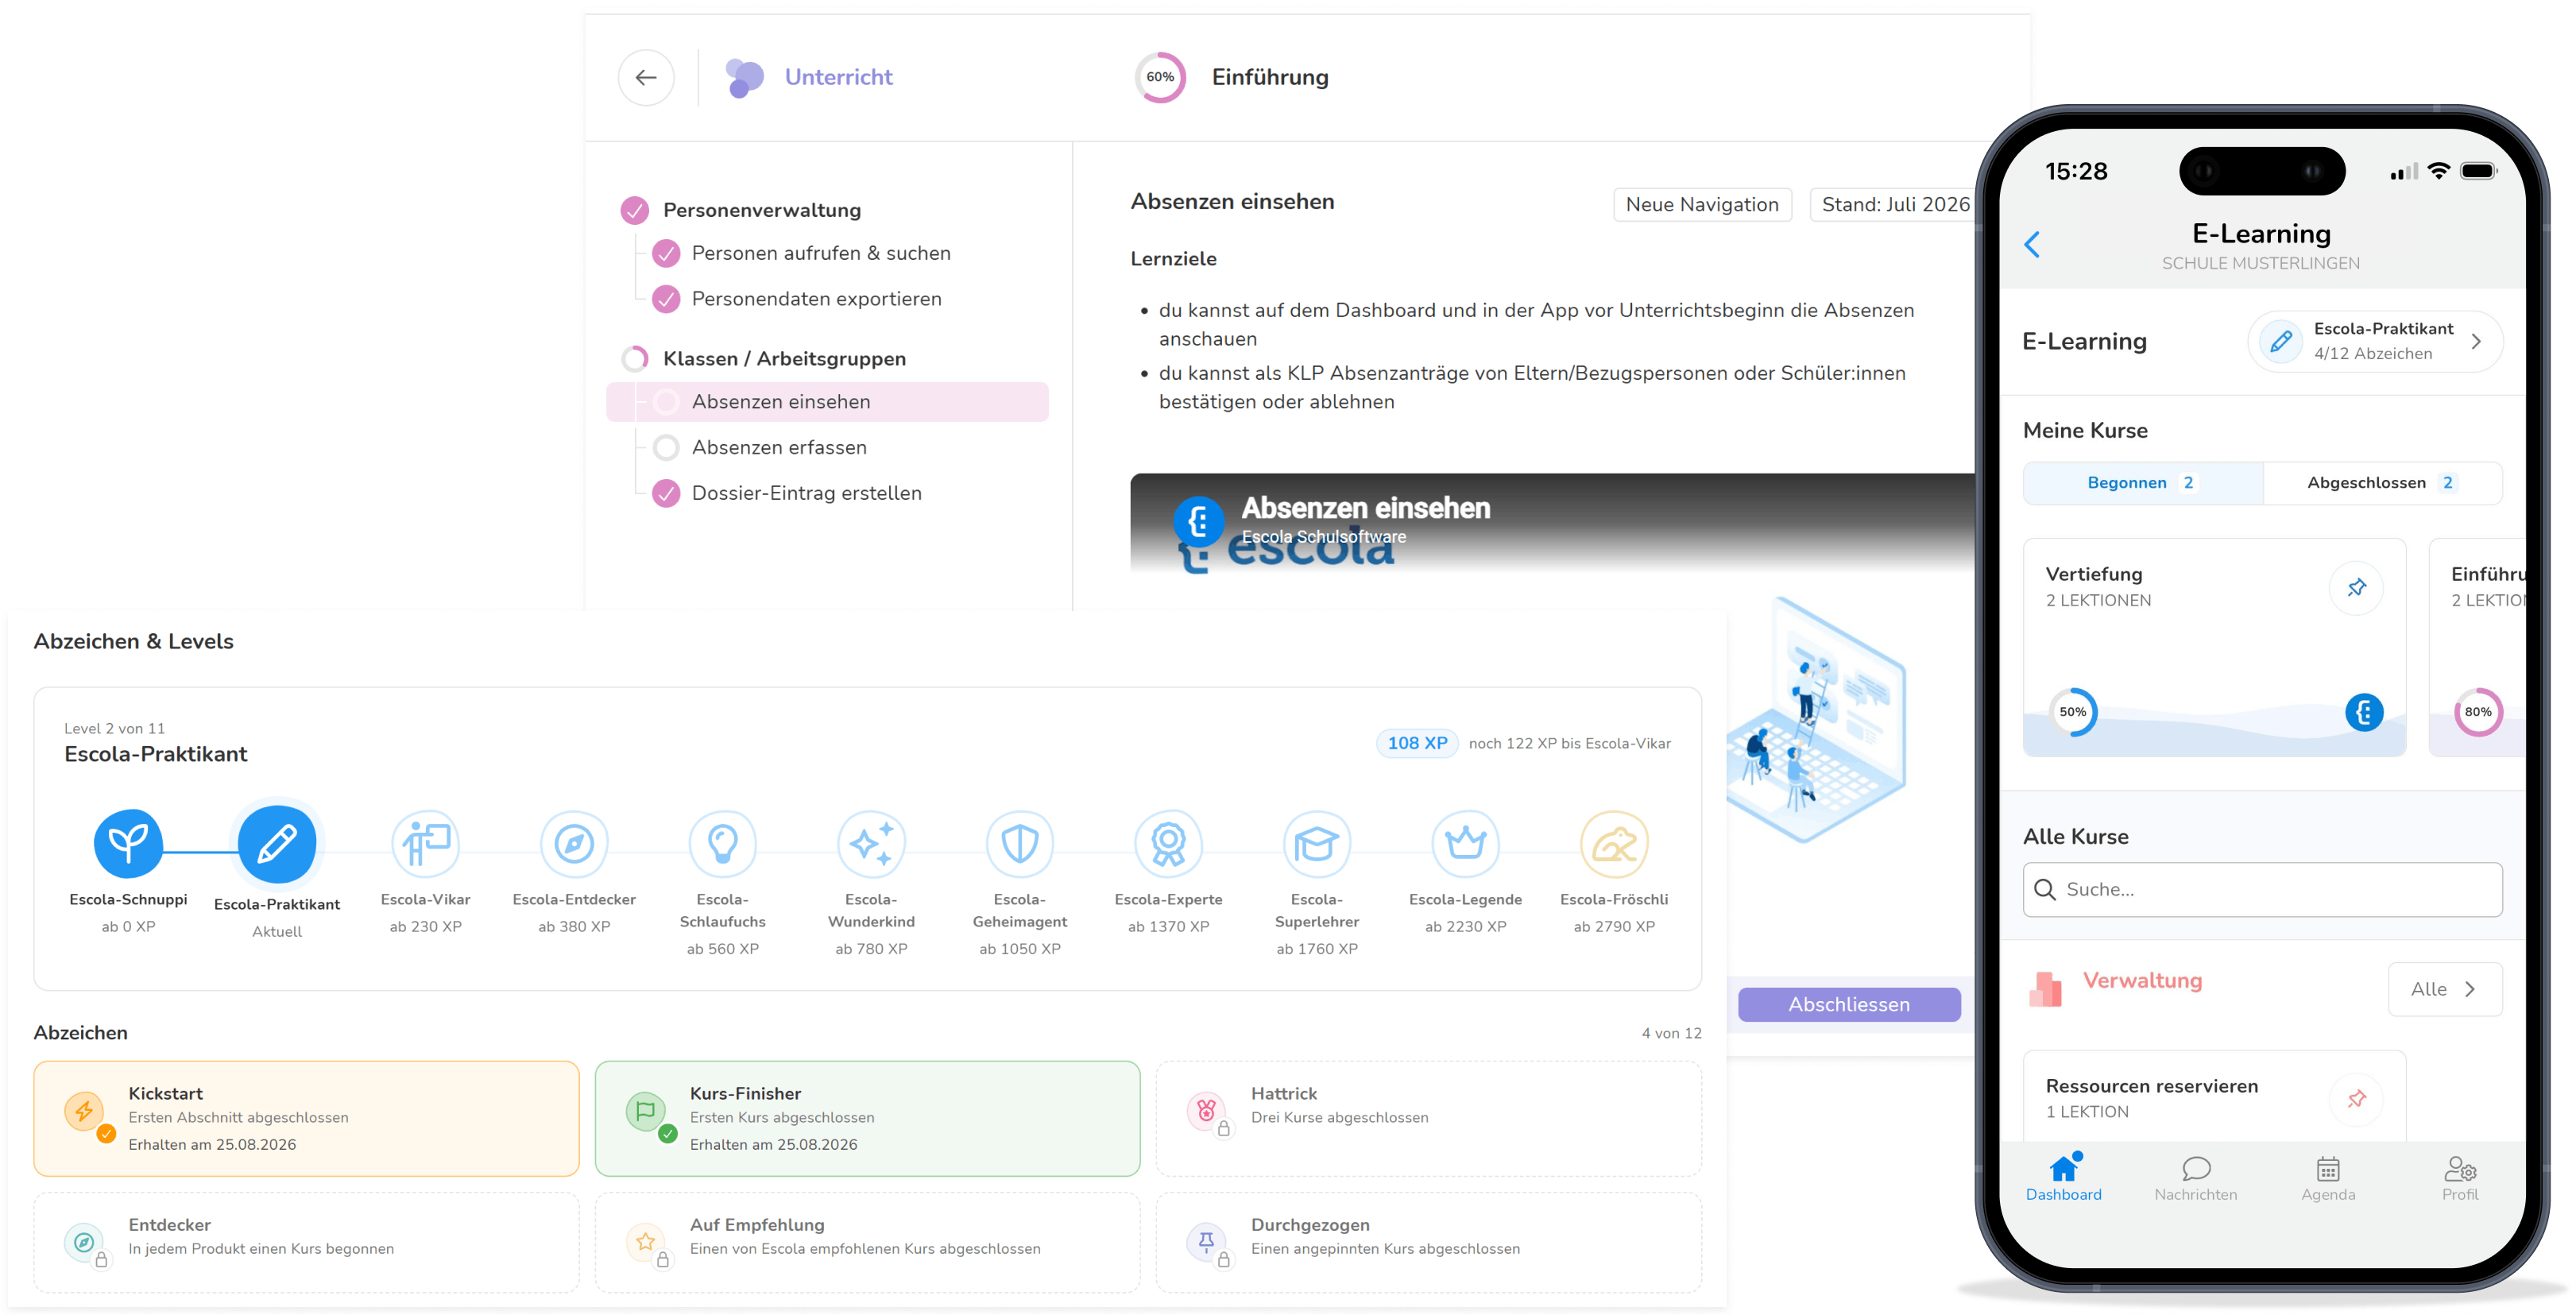
Task: Click the Escola-Schlaufuchs lightbulb level icon
Action: [722, 843]
